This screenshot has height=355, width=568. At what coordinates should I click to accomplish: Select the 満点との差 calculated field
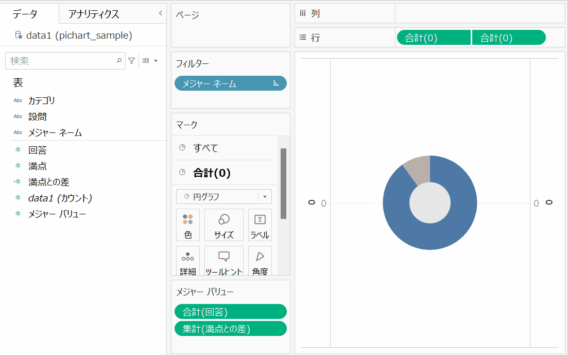point(48,182)
